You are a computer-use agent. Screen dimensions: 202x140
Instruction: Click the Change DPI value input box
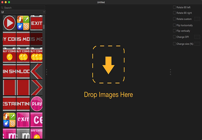[x=197, y=37]
